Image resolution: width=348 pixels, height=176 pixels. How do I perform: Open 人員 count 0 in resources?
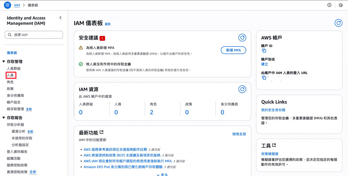click(x=116, y=113)
